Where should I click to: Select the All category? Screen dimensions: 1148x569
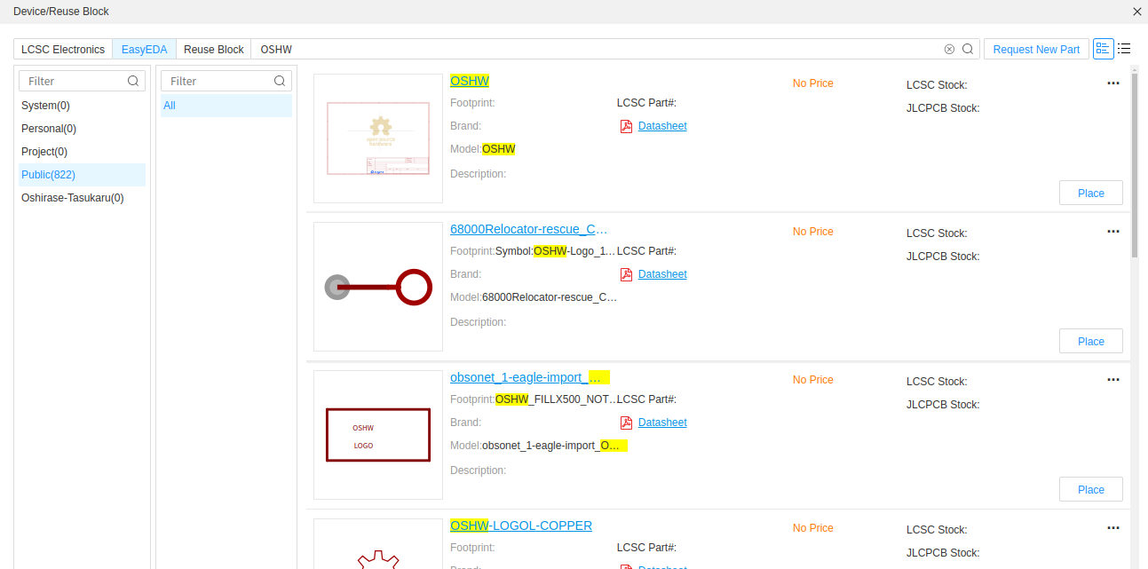click(x=226, y=106)
